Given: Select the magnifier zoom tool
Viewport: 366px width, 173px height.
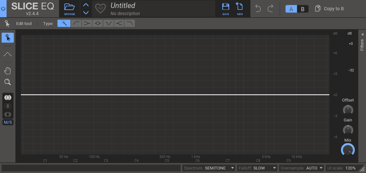Looking at the screenshot, I should [x=8, y=82].
